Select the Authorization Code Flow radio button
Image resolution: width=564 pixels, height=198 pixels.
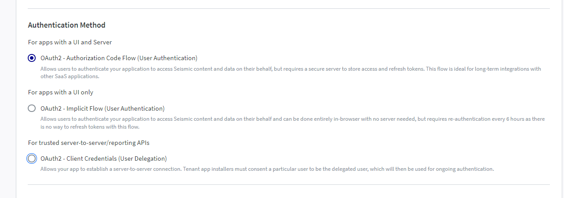click(32, 58)
